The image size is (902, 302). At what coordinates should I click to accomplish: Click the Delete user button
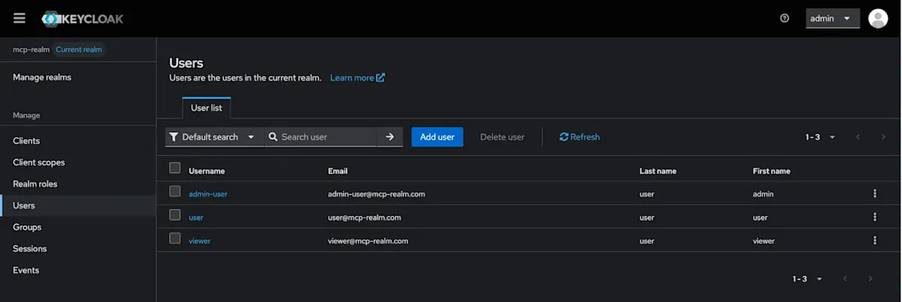coord(502,137)
